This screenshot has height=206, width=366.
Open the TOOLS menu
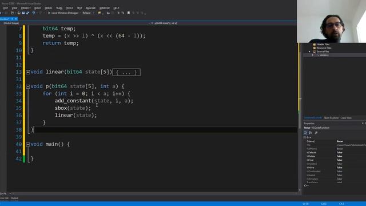[70, 8]
